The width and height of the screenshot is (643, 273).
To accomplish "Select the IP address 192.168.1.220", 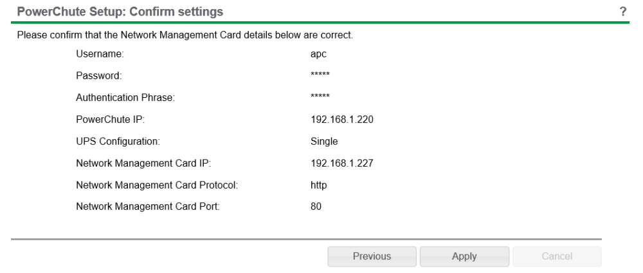I will click(x=341, y=120).
